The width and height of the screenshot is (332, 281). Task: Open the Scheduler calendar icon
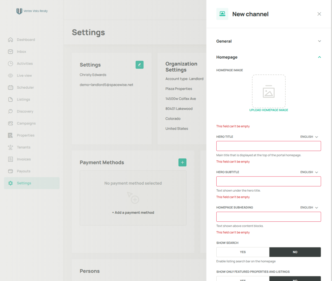10,87
